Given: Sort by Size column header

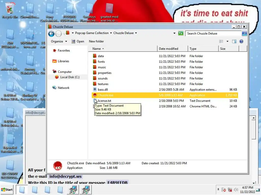Looking at the screenshot, I should 229,48.
